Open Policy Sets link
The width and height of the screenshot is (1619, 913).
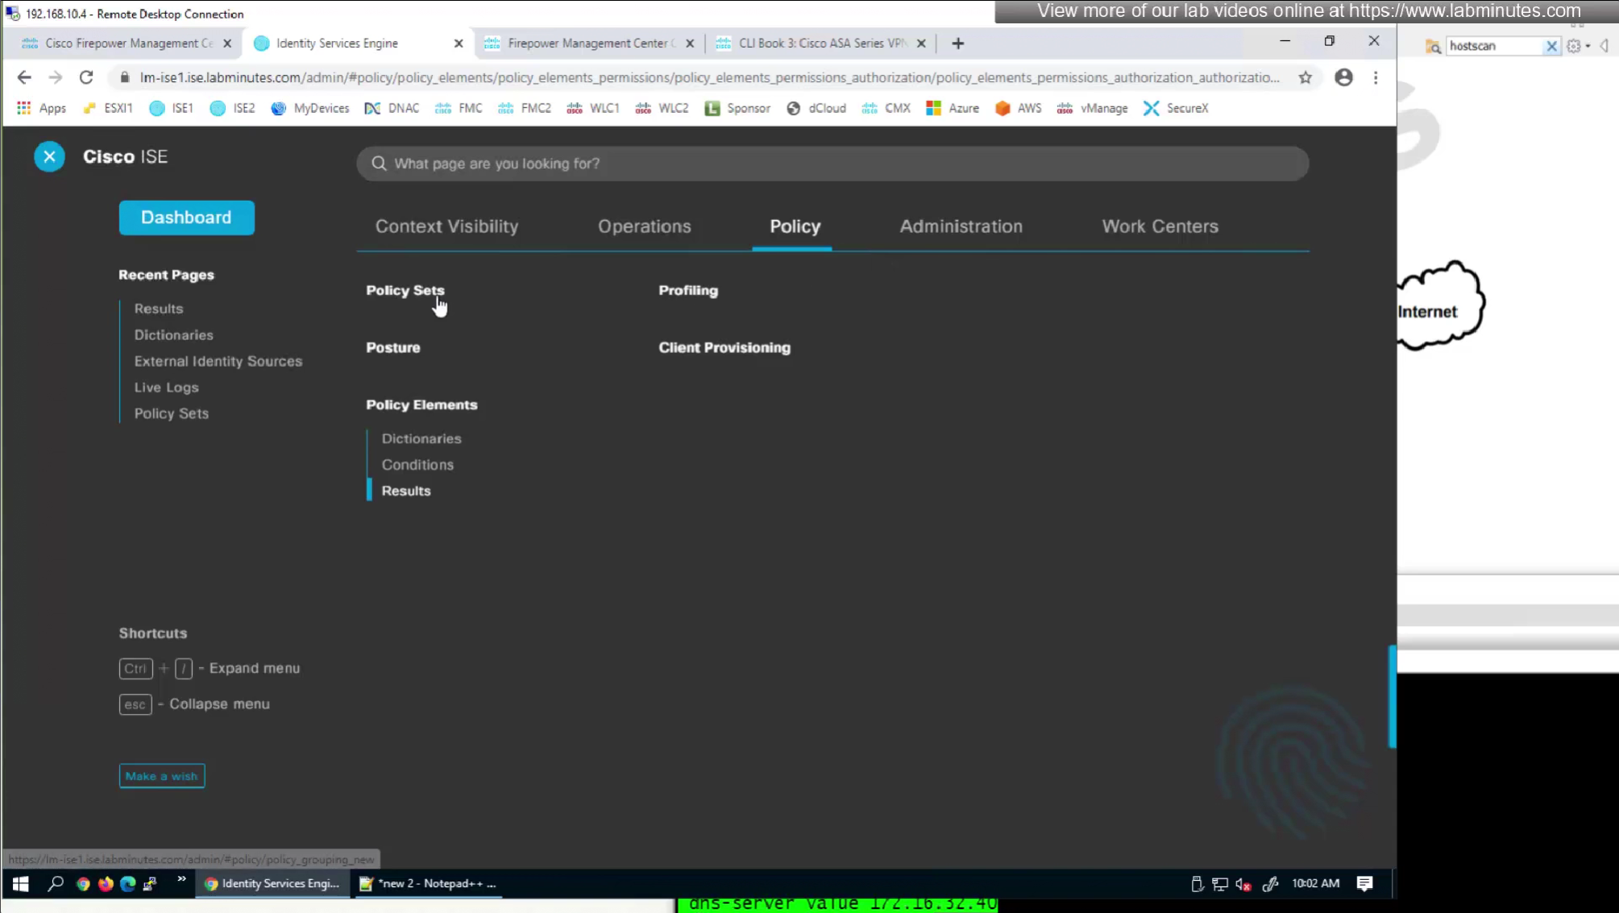tap(405, 290)
